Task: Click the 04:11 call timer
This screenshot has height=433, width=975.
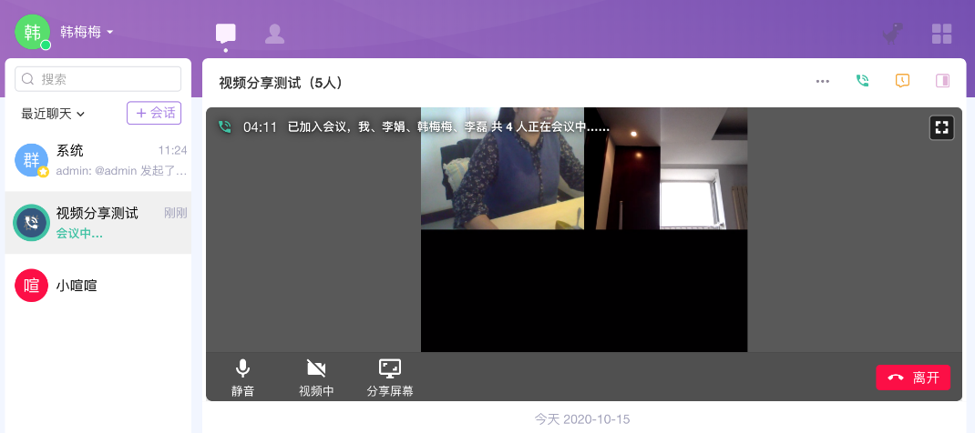Action: (x=260, y=127)
